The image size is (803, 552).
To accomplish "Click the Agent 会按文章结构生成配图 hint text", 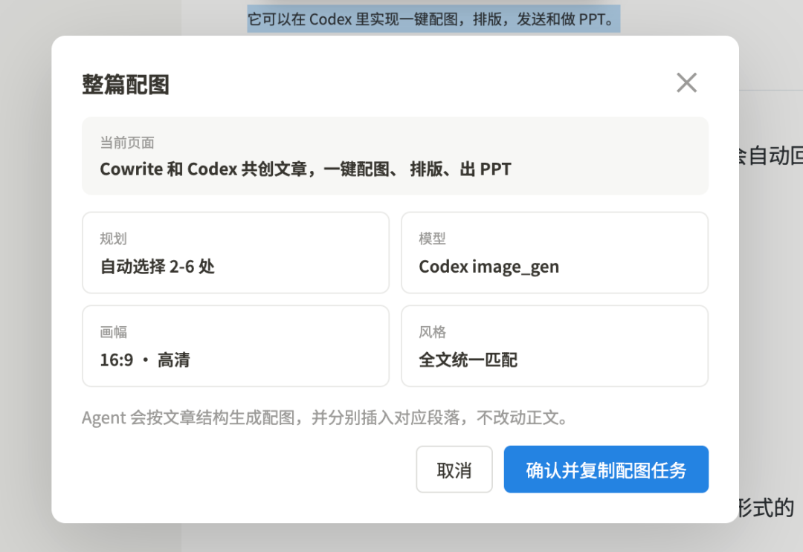I will click(325, 418).
